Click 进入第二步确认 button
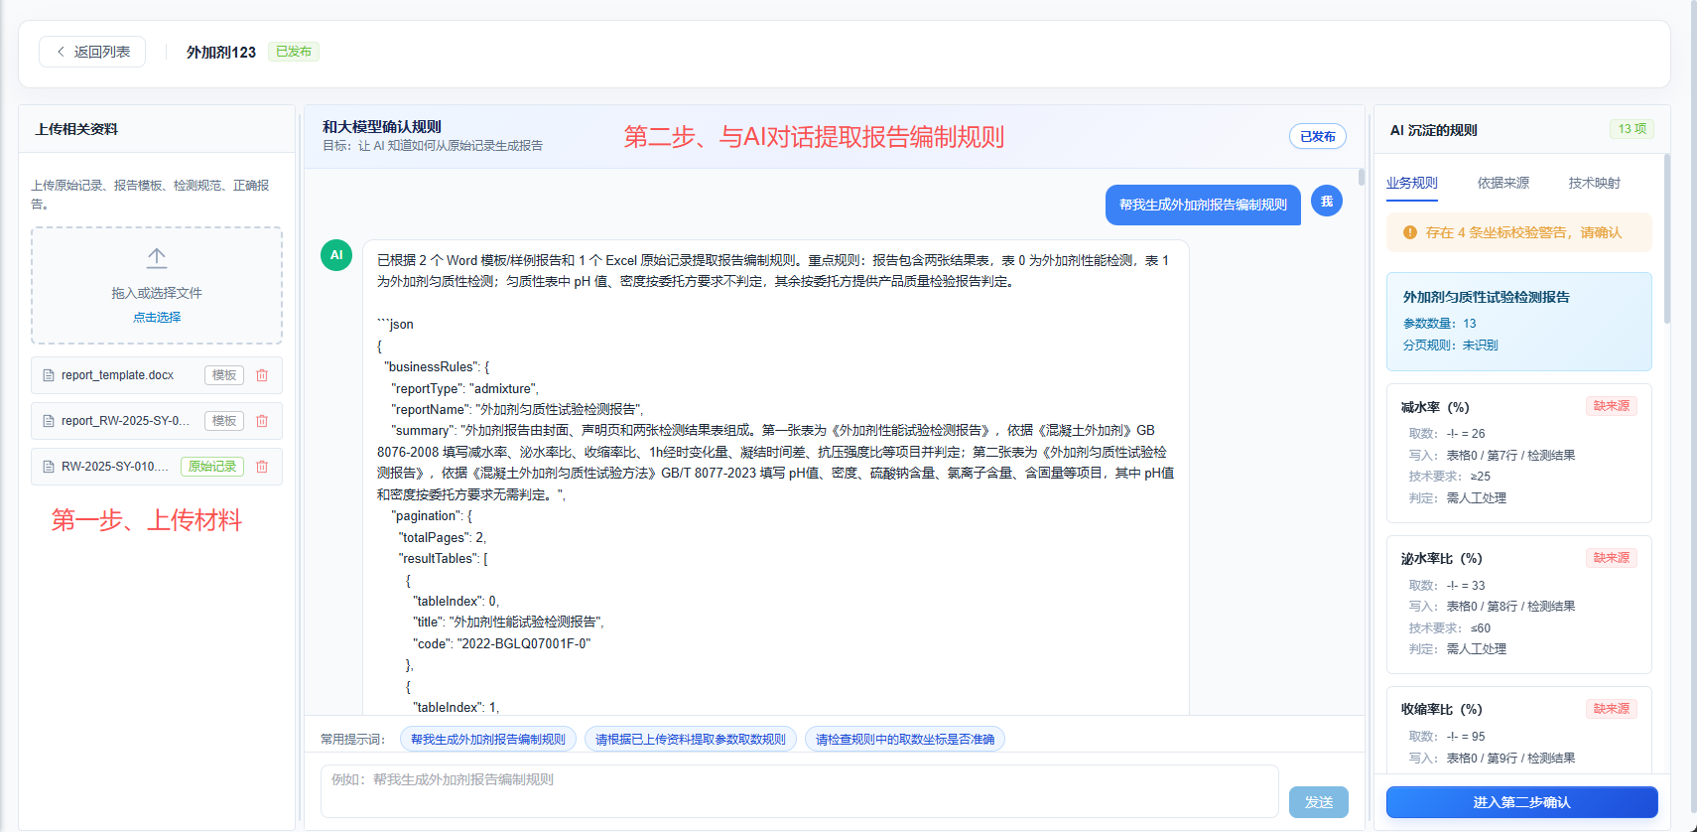 [1521, 802]
